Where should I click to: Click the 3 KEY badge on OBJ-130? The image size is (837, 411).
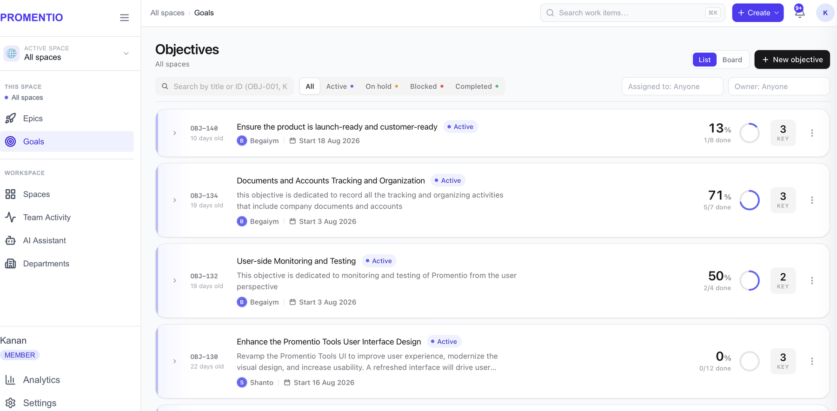click(x=783, y=361)
